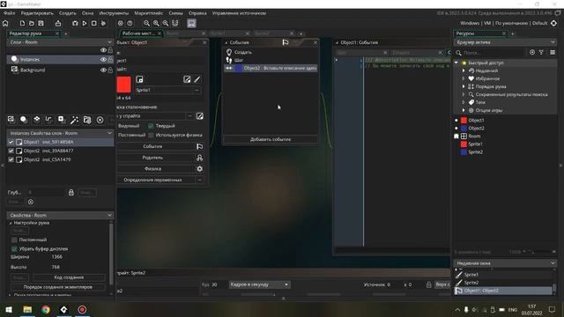
Task: Reset workspace zoom with the middle magnifier
Action: click(x=156, y=24)
